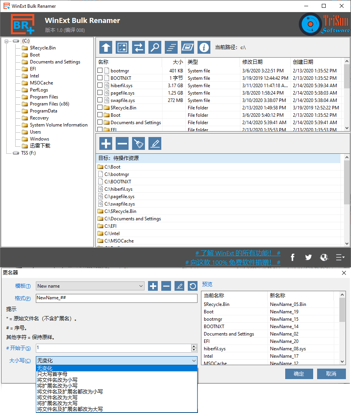Open link 了解 WinExt 的所有功能
The image size is (351, 413).
click(x=238, y=253)
